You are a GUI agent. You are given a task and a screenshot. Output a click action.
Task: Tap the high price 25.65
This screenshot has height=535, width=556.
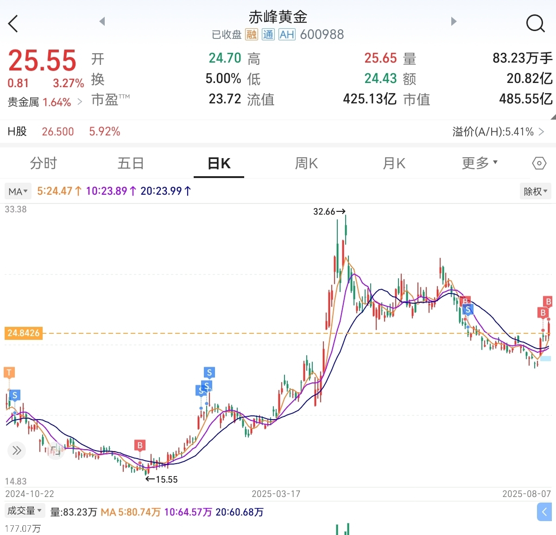pyautogui.click(x=380, y=58)
